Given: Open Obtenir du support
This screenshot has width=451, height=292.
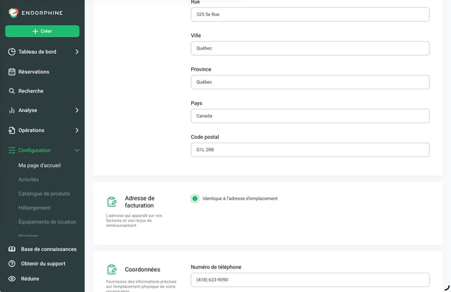Looking at the screenshot, I should 42,264.
